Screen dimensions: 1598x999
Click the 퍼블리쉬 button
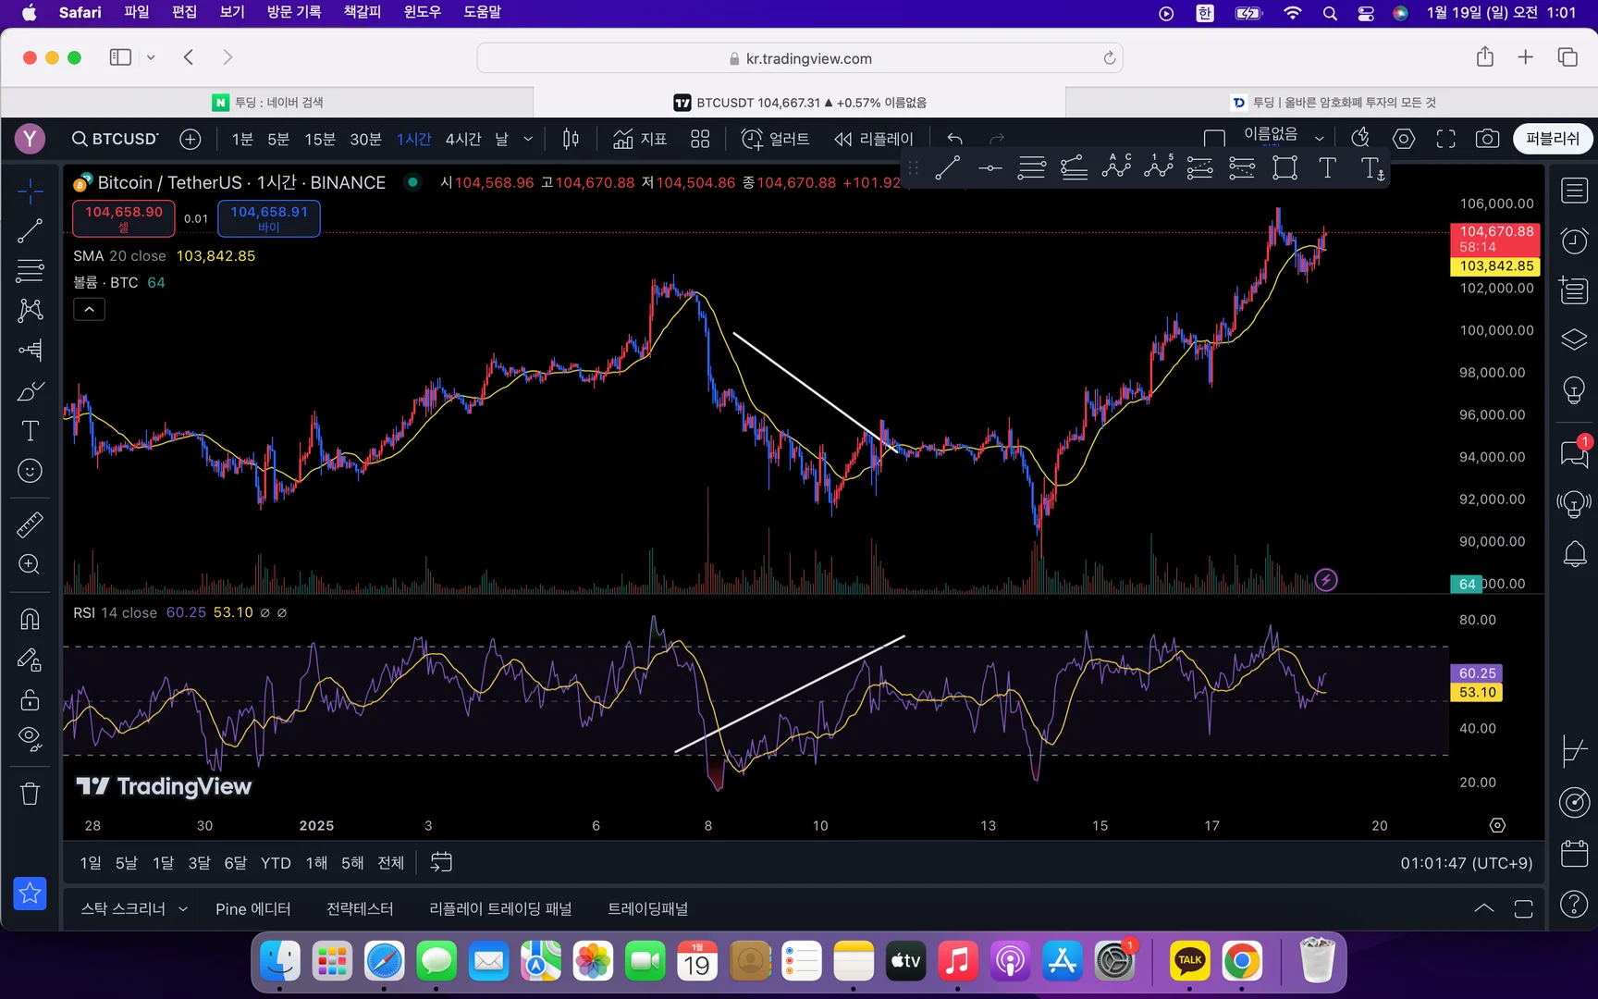coord(1552,139)
